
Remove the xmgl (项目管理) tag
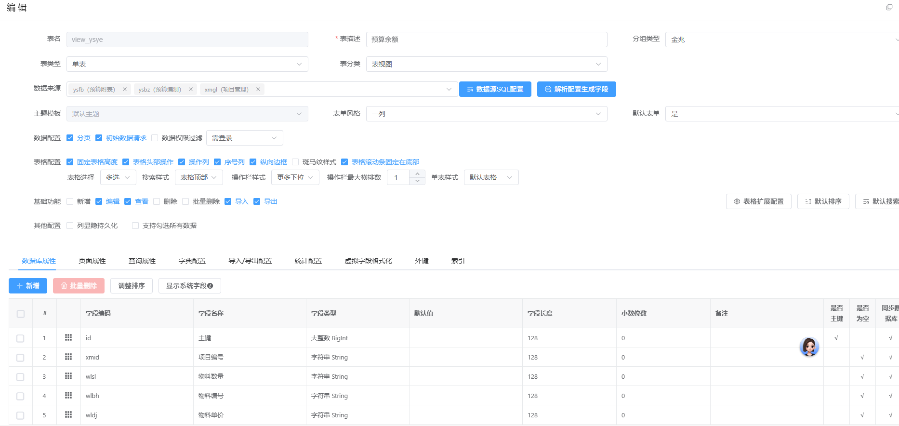pos(258,89)
